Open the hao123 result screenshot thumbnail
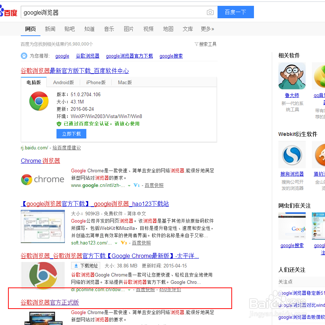 tap(43, 226)
